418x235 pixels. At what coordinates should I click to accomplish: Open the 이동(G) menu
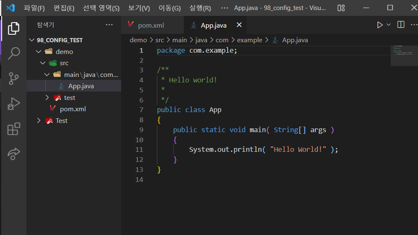click(x=169, y=8)
